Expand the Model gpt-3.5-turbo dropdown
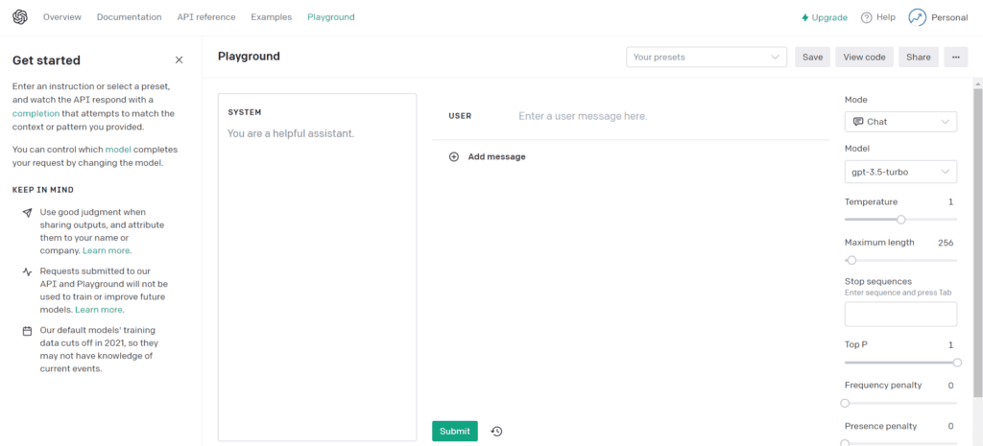Viewport: 983px width, 446px height. coord(900,172)
